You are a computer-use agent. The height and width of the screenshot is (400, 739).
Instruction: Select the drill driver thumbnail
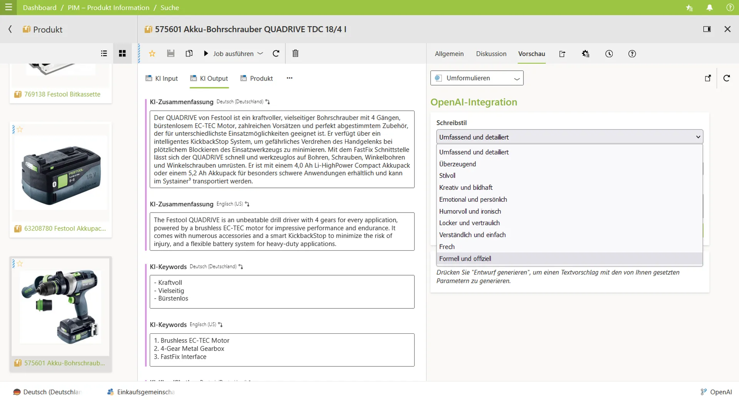(61, 307)
